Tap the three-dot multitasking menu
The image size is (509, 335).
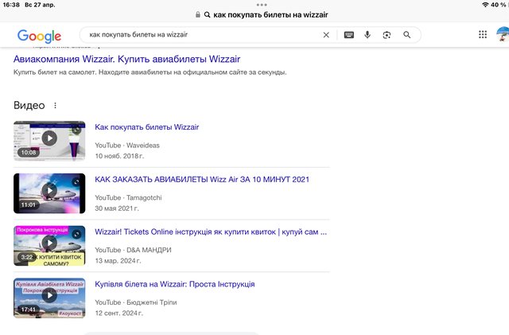262,5
